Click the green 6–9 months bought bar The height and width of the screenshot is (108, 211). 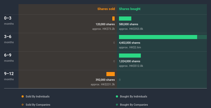tap(130, 56)
